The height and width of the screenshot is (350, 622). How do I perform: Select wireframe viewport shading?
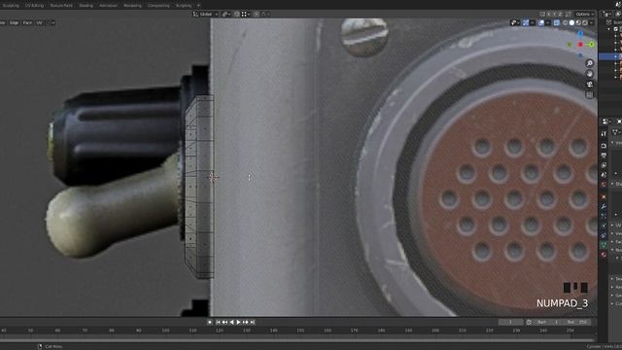pyautogui.click(x=566, y=22)
